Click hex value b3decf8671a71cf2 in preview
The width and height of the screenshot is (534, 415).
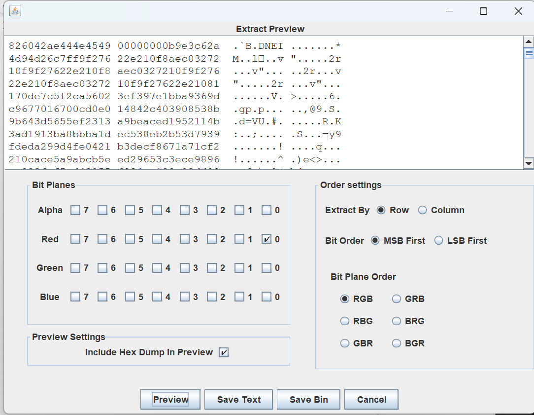(x=168, y=147)
